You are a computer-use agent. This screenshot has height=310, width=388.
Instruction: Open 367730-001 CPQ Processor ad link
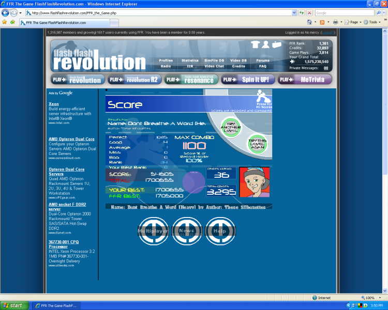(x=64, y=244)
